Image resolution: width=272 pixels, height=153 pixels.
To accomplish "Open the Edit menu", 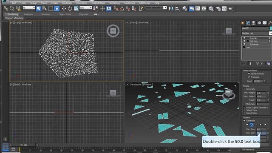I will tap(14, 3).
